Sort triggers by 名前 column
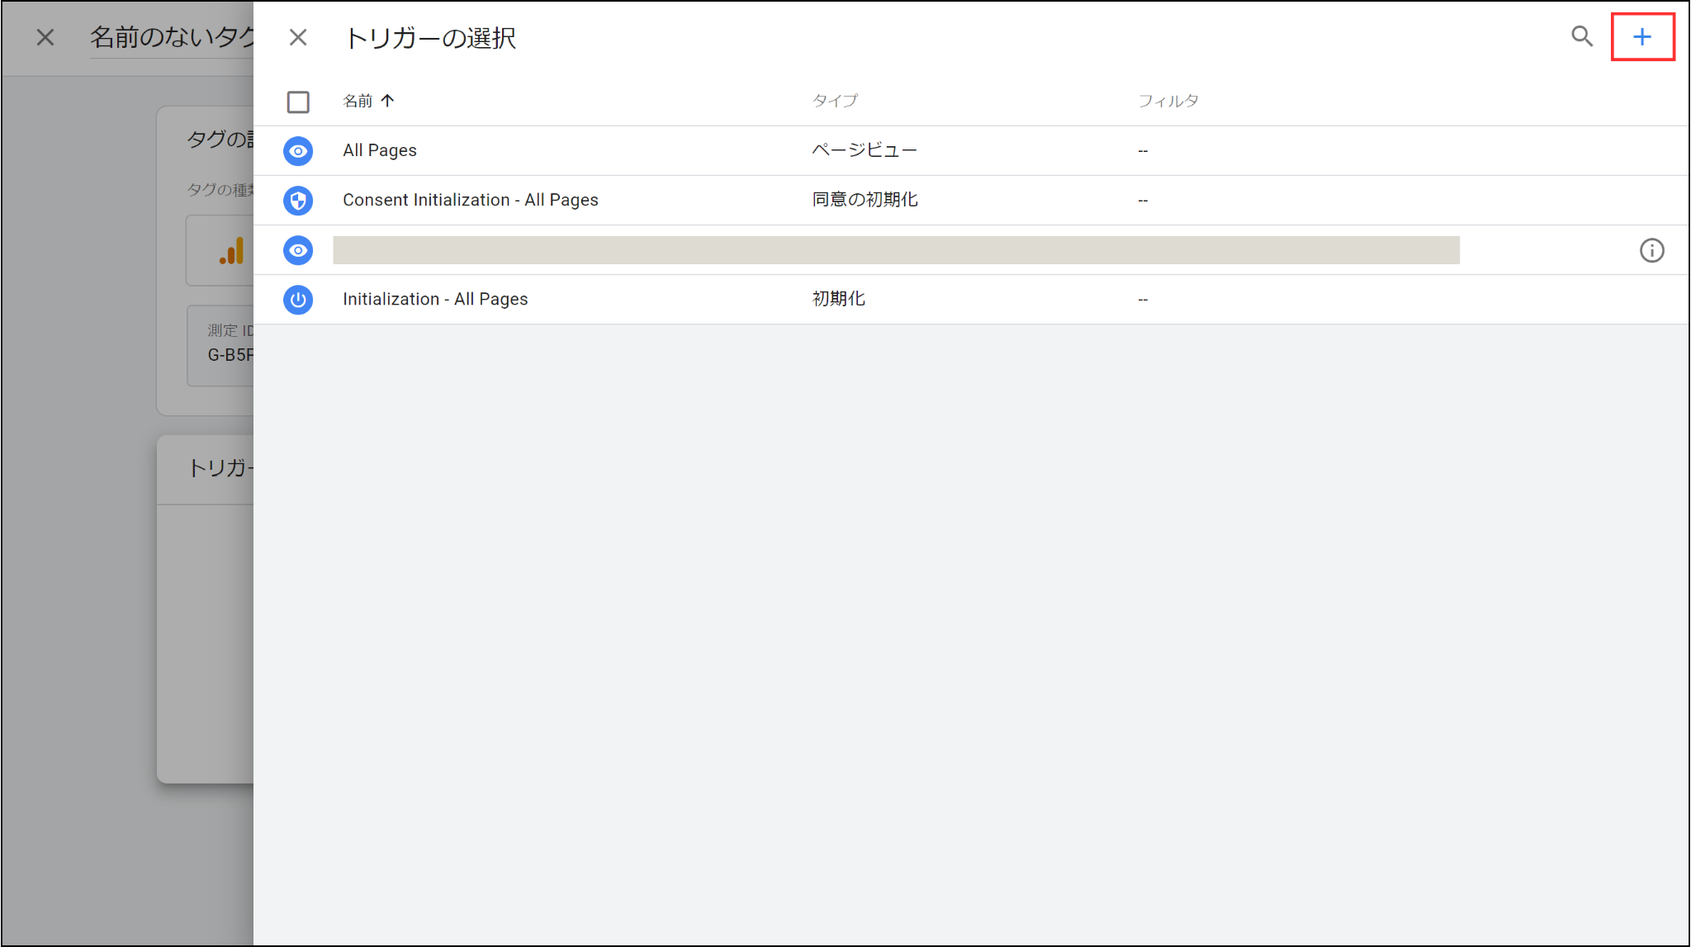This screenshot has height=947, width=1691. [x=369, y=101]
